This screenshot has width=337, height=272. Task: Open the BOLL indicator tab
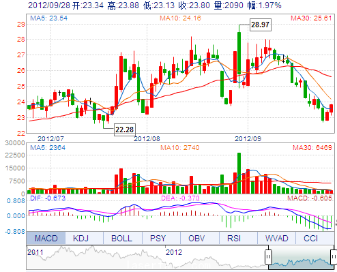click(121, 238)
